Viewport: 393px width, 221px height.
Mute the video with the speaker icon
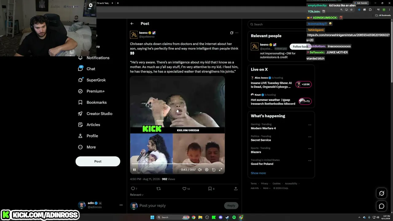[x=200, y=170]
